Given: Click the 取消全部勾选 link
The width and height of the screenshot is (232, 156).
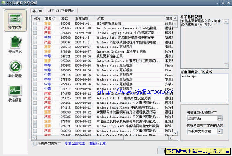Looking at the screenshot, I should point(75,143).
